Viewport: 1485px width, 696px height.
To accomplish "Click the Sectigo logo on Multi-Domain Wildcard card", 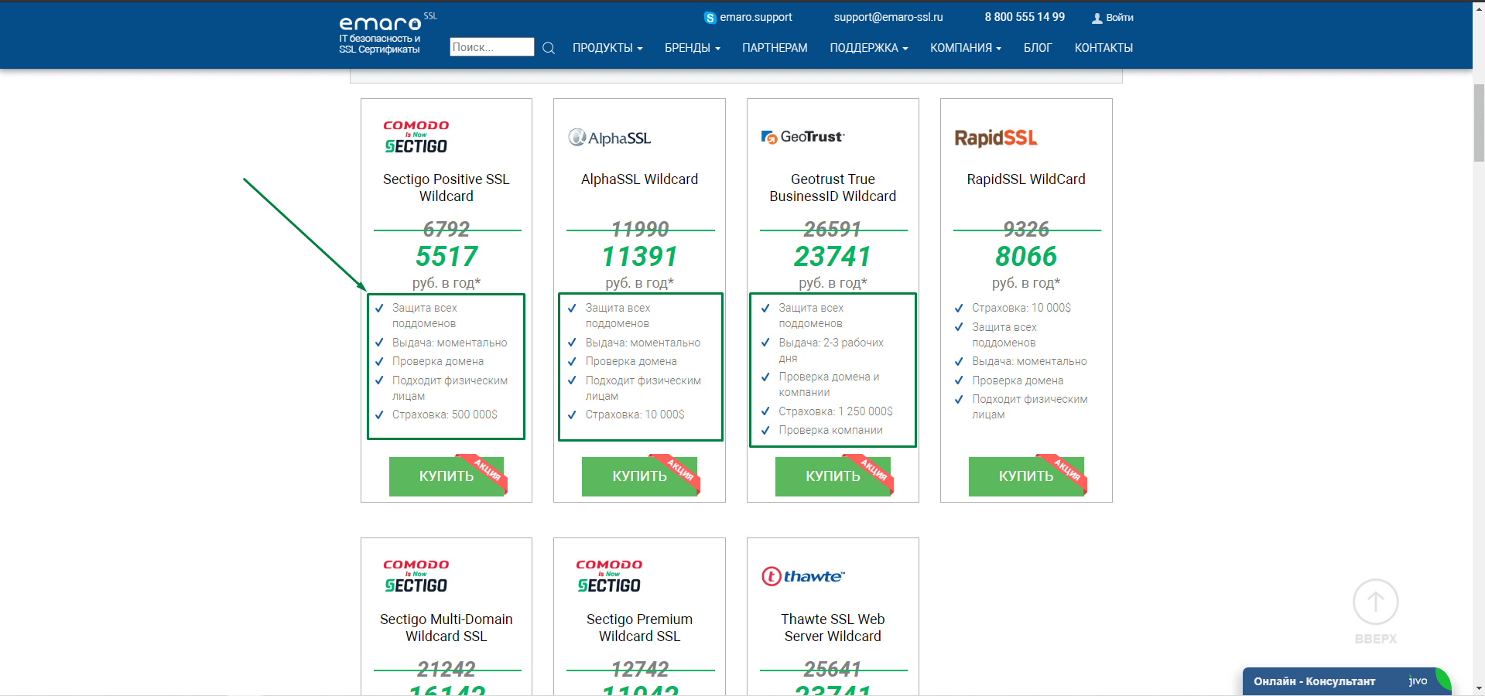I will coord(416,577).
